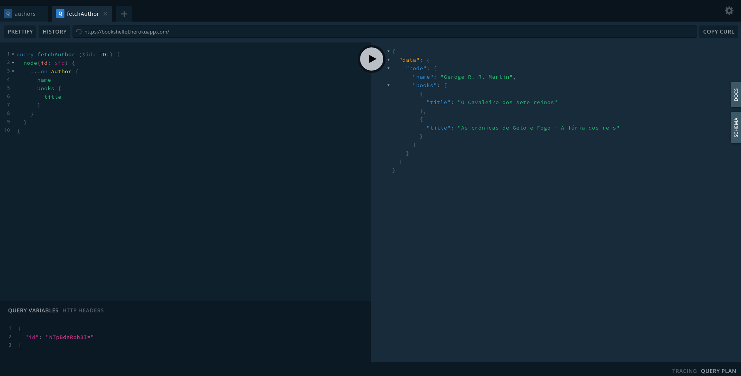The image size is (741, 376).
Task: Close the fetchAuthor tab
Action: point(105,13)
